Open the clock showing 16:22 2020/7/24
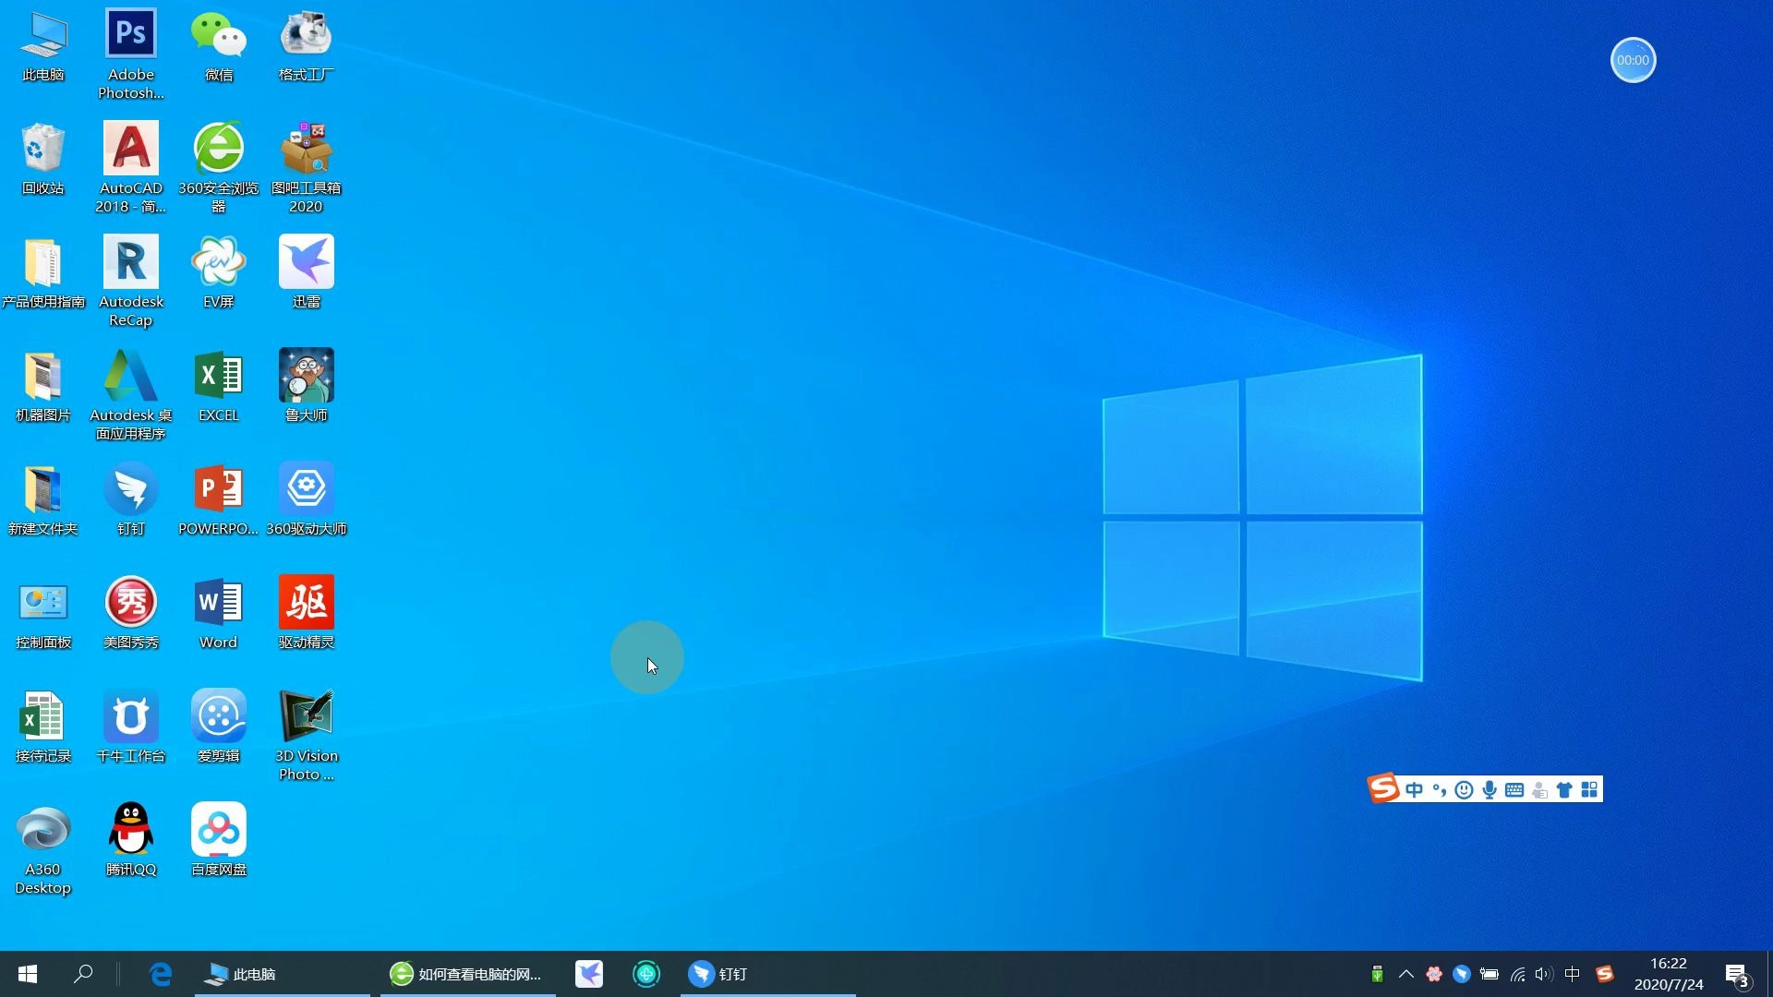Image resolution: width=1773 pixels, height=997 pixels. tap(1669, 974)
